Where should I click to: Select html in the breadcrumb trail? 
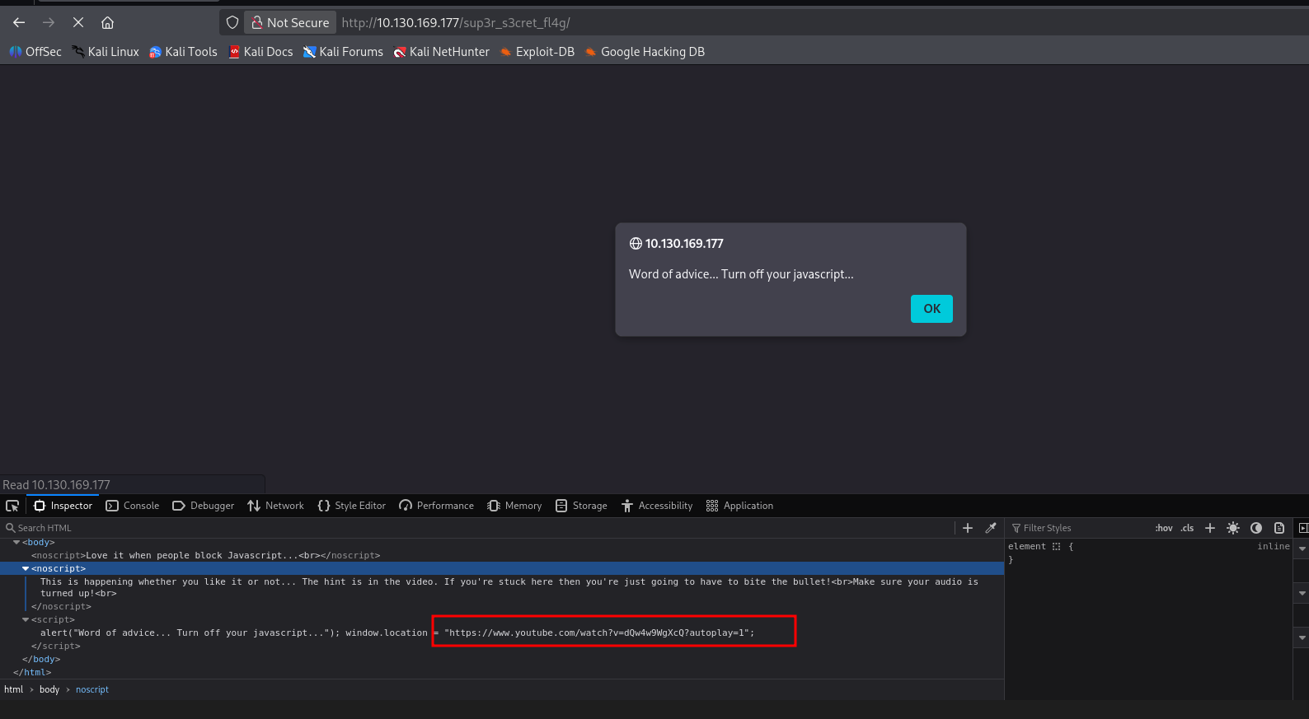point(14,689)
